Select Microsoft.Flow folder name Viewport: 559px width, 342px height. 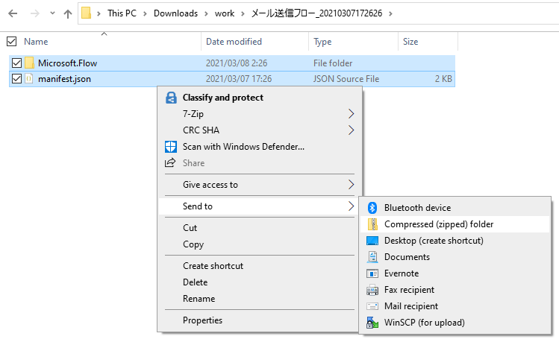coord(68,63)
